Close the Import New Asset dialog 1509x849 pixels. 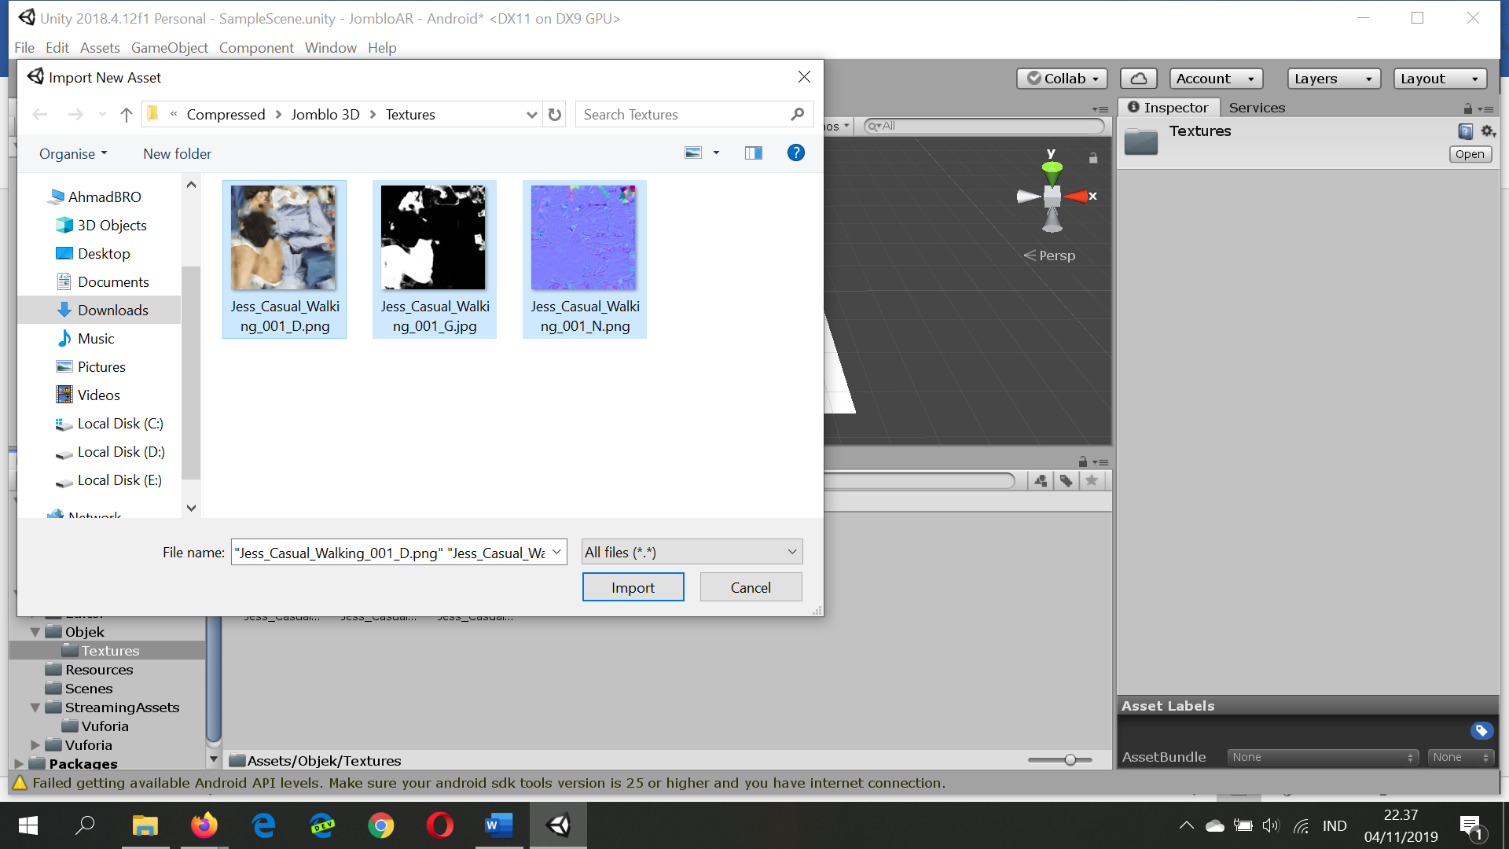tap(804, 77)
